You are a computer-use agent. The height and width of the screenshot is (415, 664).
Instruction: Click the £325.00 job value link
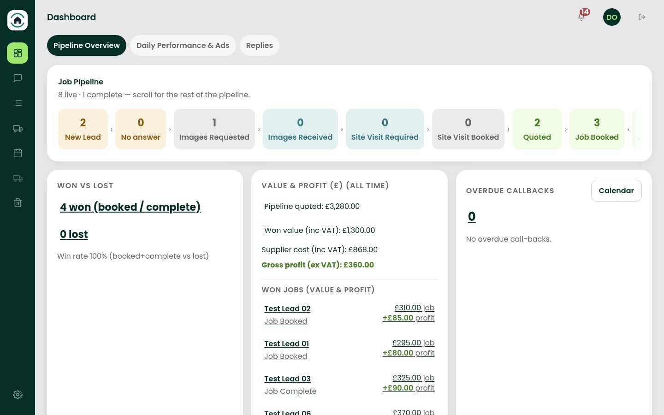(413, 378)
